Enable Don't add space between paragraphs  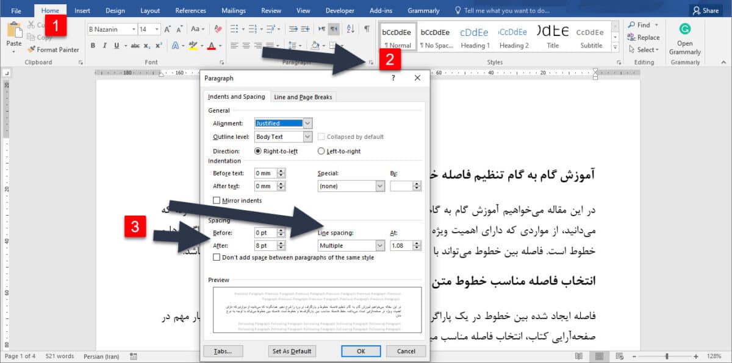[217, 258]
